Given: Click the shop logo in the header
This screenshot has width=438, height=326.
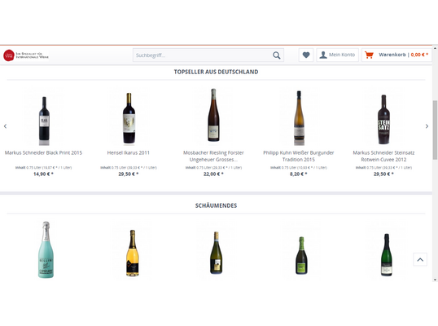Looking at the screenshot, I should (x=26, y=55).
